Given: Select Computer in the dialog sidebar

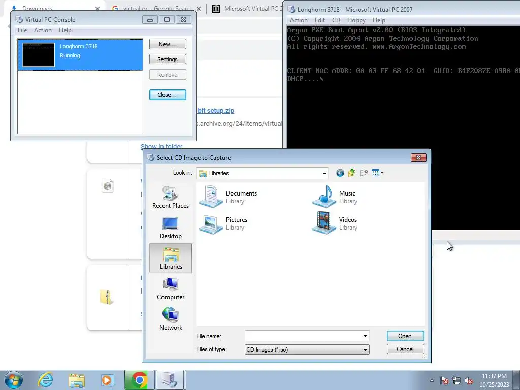Looking at the screenshot, I should (171, 289).
